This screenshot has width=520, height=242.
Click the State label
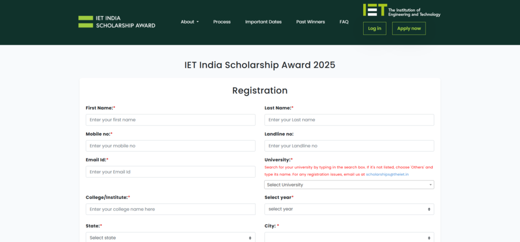[94, 226]
